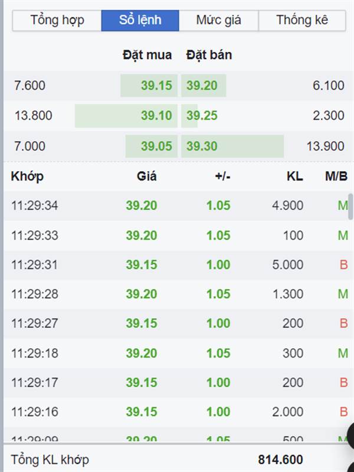Select the Sổ lệnh tab

[x=140, y=21]
